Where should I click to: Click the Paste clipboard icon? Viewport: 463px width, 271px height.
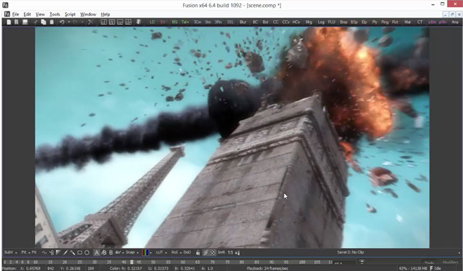pos(51,22)
